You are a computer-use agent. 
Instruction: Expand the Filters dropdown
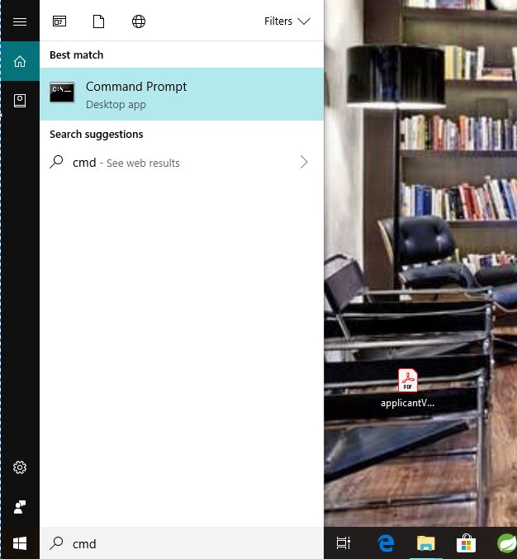click(287, 21)
